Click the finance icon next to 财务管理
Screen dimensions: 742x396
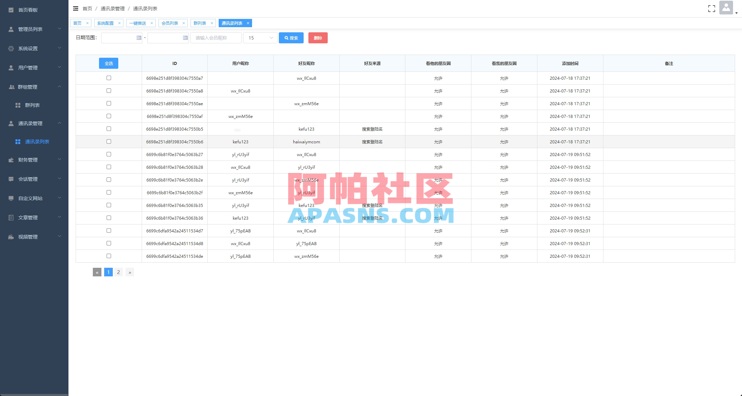11,159
